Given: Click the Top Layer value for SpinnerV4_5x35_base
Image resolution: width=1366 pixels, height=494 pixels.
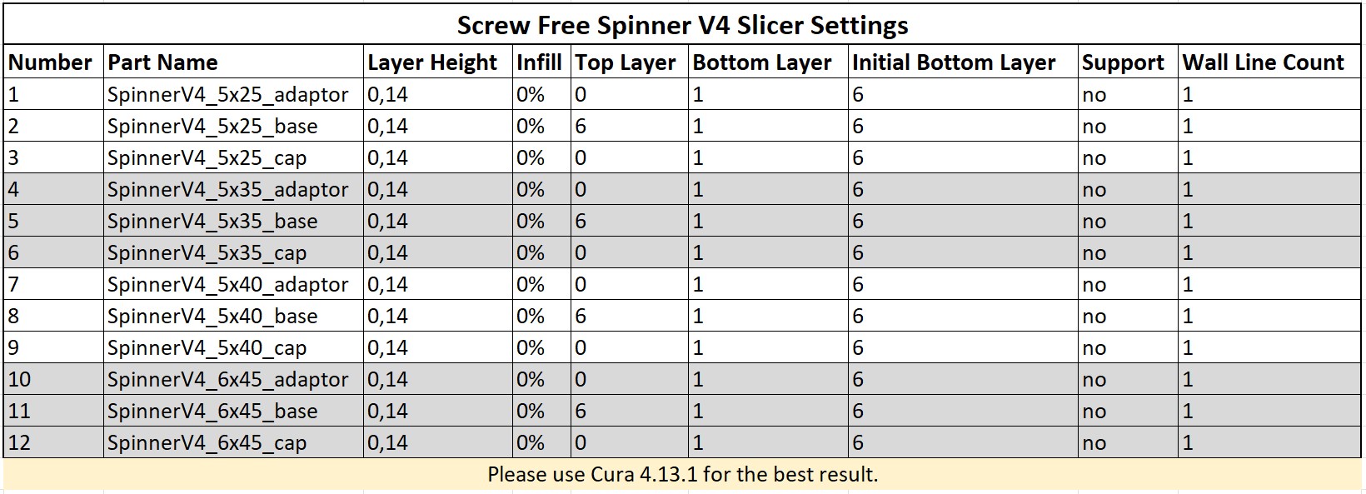Looking at the screenshot, I should (x=581, y=222).
